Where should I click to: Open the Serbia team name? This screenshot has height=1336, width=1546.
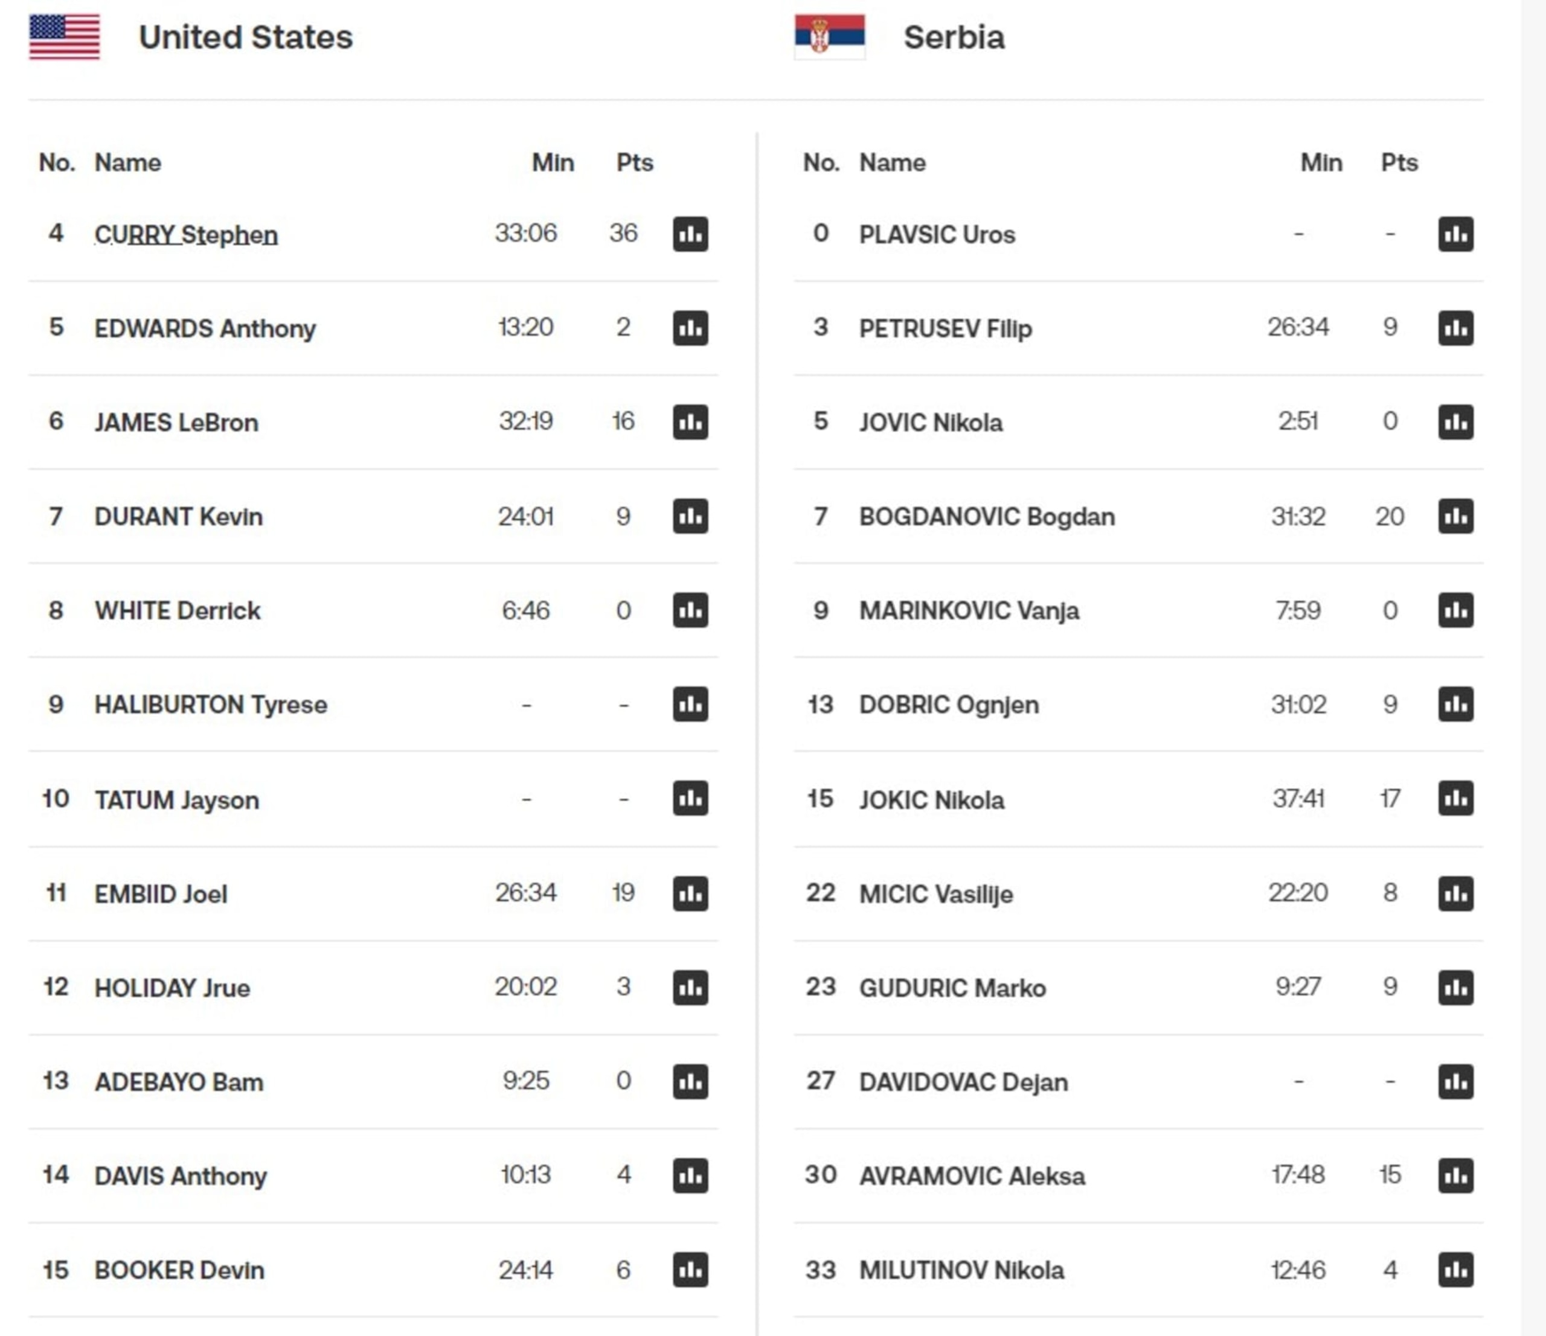(954, 37)
